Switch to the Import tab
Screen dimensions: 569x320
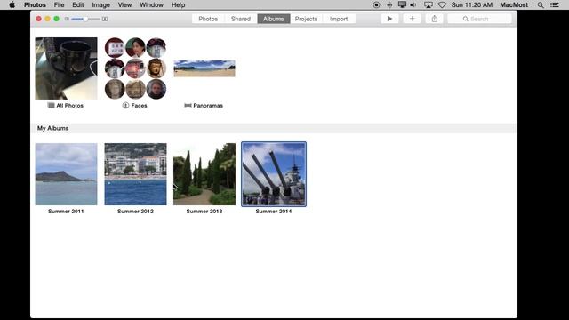pos(339,19)
